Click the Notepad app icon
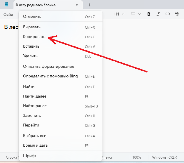The width and height of the screenshot is (184, 163). pos(6,5)
